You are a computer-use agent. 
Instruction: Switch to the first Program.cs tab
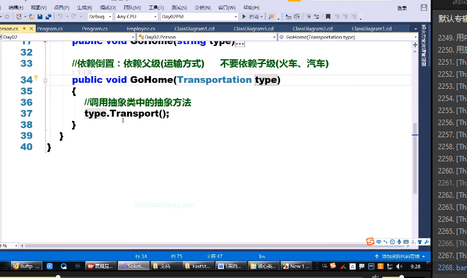(x=50, y=29)
